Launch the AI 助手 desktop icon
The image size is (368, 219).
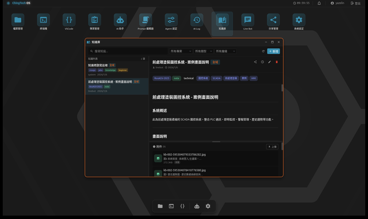tap(120, 22)
